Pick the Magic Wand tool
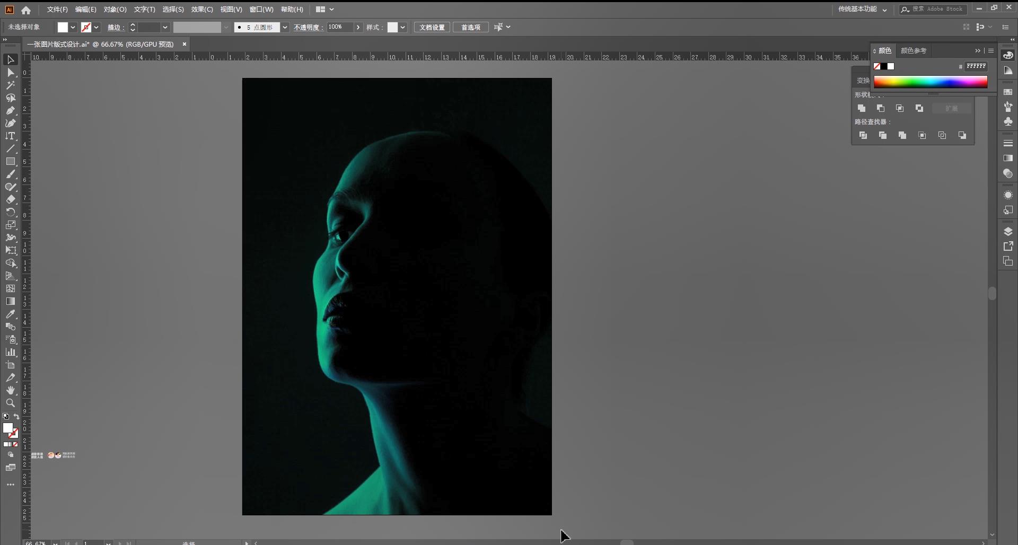The width and height of the screenshot is (1018, 545). click(11, 85)
